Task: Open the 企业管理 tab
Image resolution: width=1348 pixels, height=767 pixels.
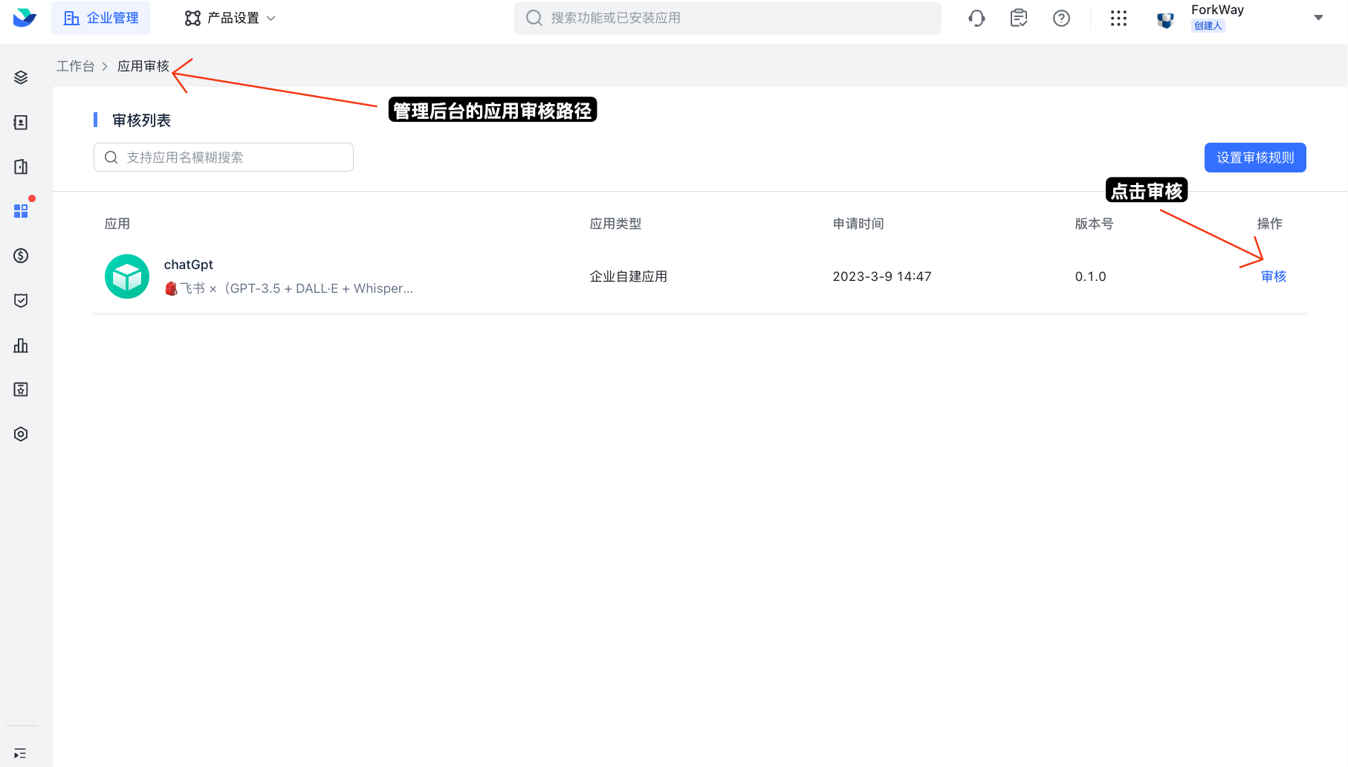Action: click(x=100, y=18)
